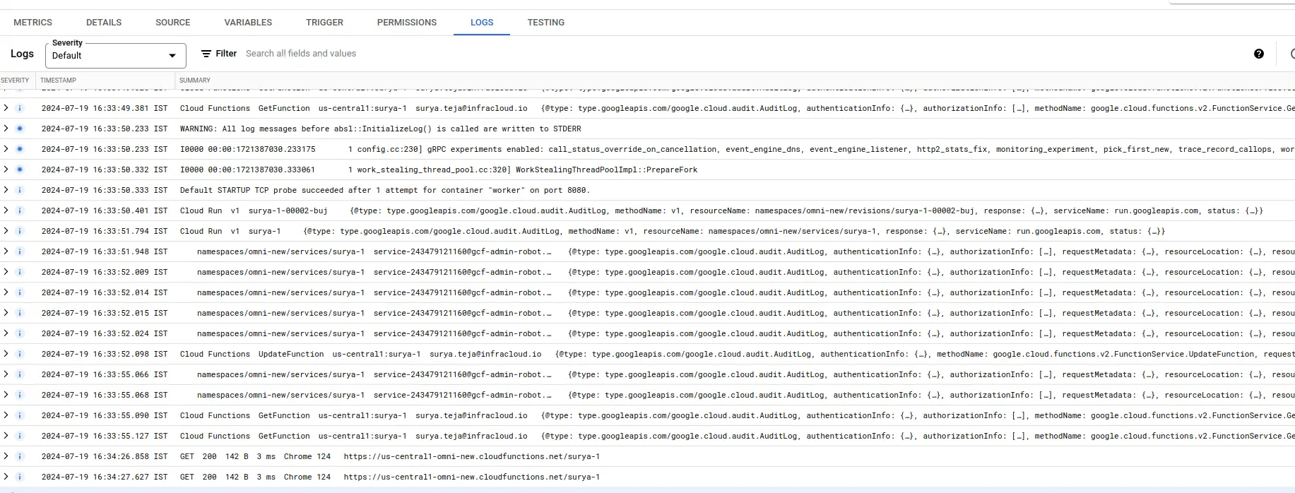Viewport: 1295px width, 493px height.
Task: Click default severity icon of PrepareFork row
Action: coord(20,170)
